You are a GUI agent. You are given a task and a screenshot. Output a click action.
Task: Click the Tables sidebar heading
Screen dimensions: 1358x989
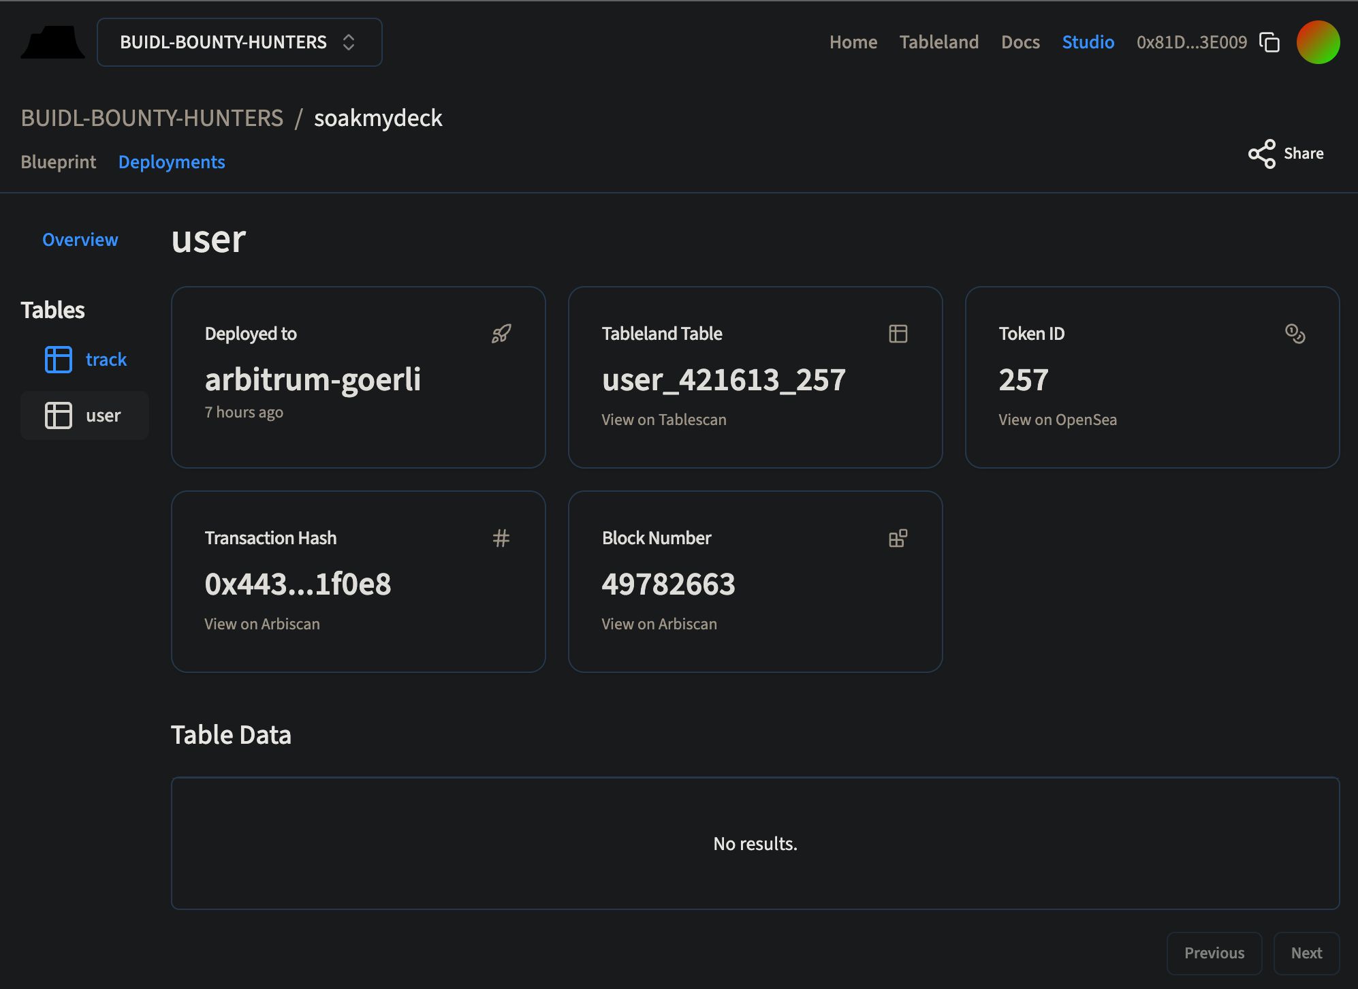52,310
